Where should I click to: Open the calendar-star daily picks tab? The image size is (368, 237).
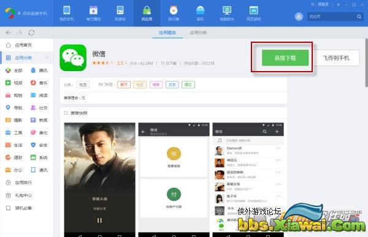pos(93,13)
